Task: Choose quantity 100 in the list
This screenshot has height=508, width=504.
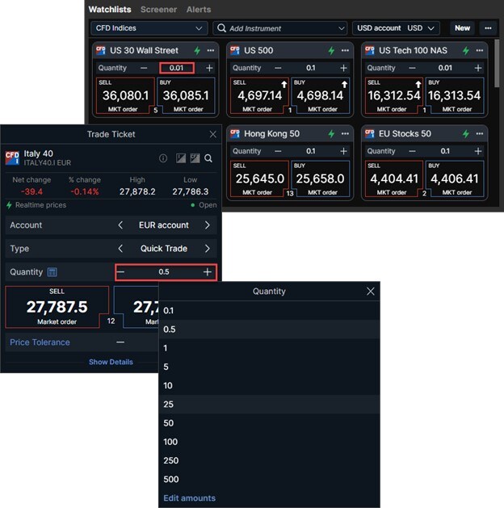Action: 269,442
